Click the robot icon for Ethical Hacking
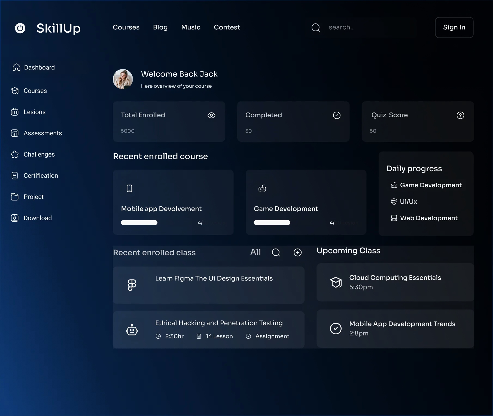 (x=132, y=330)
